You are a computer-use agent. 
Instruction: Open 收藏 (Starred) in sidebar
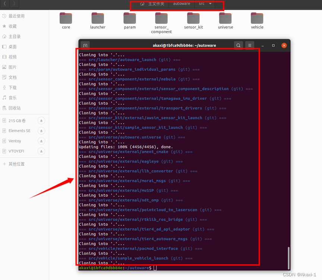(25, 27)
